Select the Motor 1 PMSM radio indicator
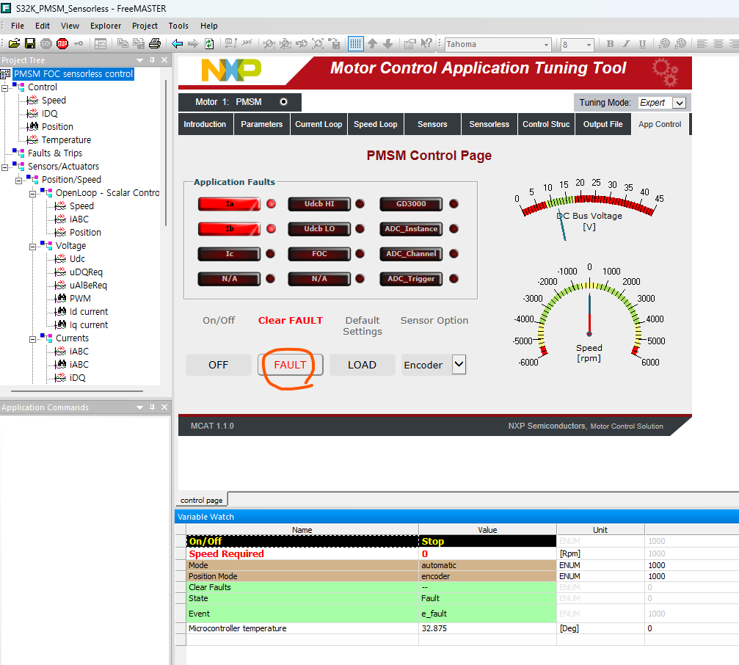Image resolution: width=739 pixels, height=665 pixels. point(283,102)
